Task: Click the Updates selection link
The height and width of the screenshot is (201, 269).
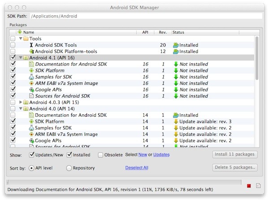Action: tap(161, 155)
